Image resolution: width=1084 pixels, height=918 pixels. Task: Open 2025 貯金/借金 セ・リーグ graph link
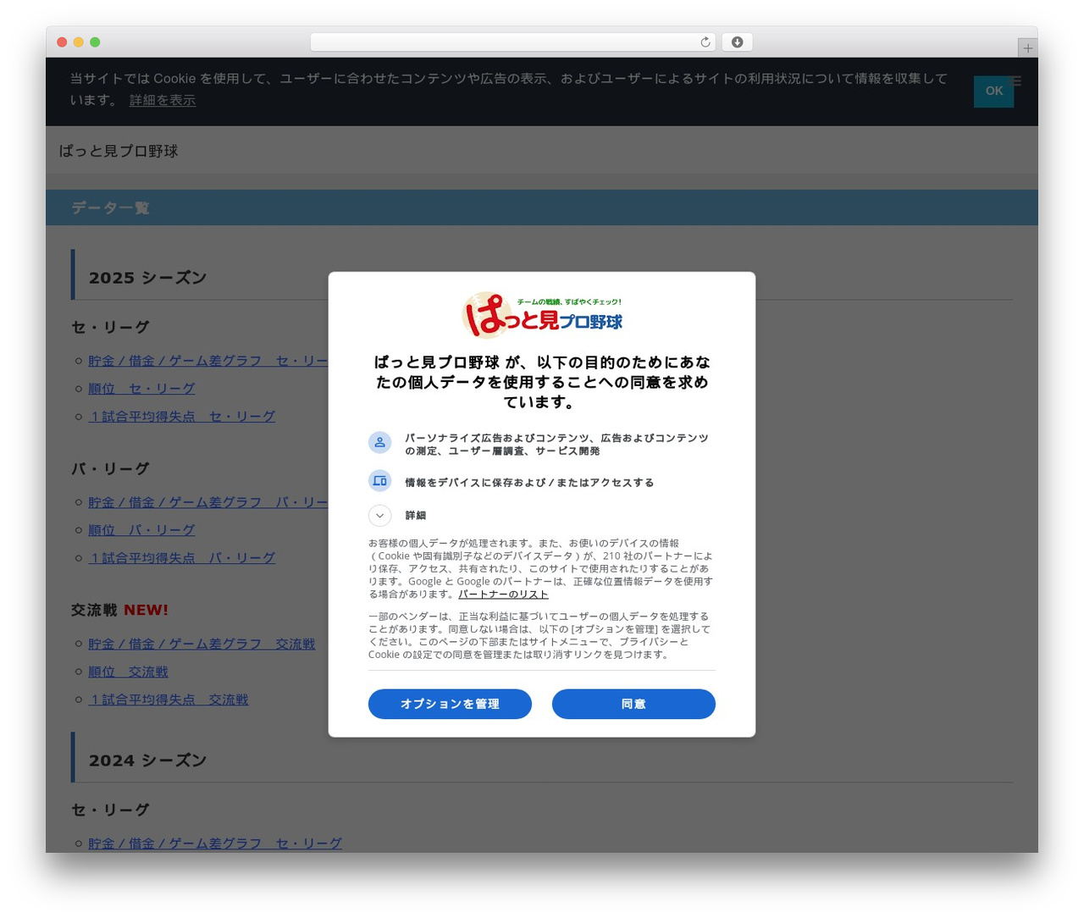tap(208, 361)
